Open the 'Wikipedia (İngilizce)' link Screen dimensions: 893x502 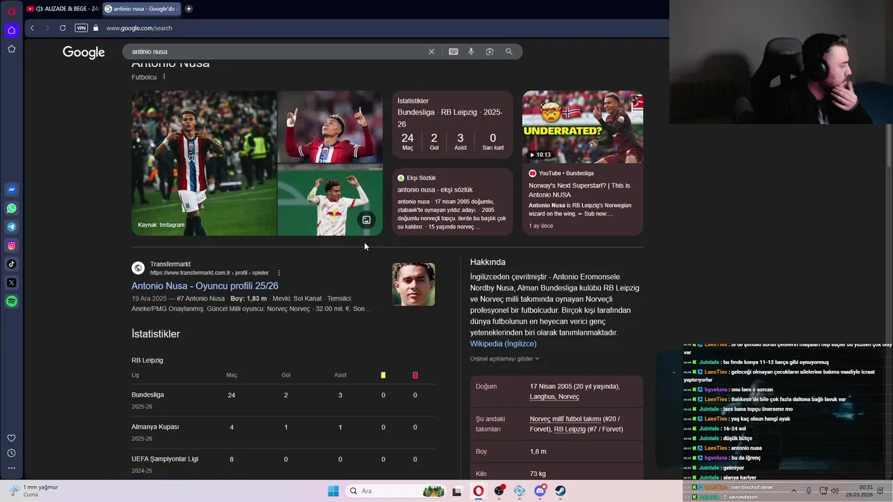[503, 344]
